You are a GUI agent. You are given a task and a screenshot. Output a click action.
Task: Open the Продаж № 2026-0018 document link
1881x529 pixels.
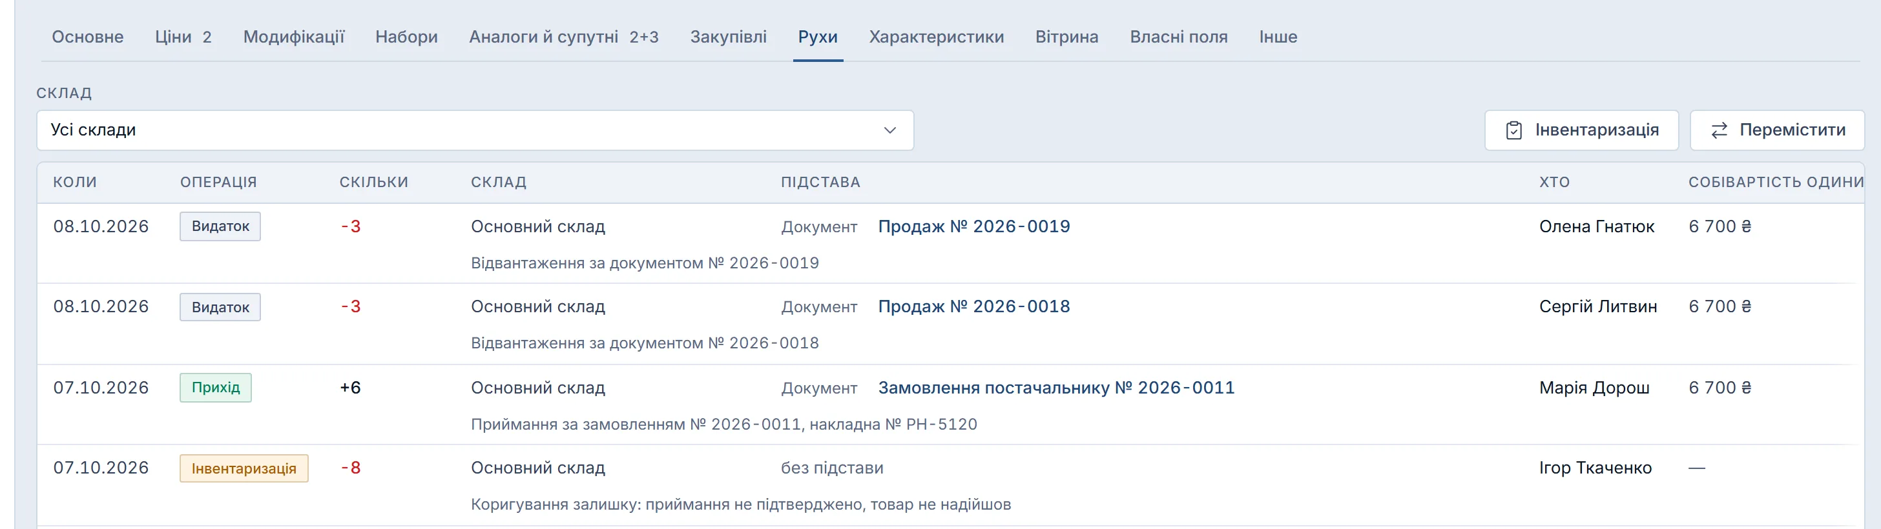tap(974, 307)
